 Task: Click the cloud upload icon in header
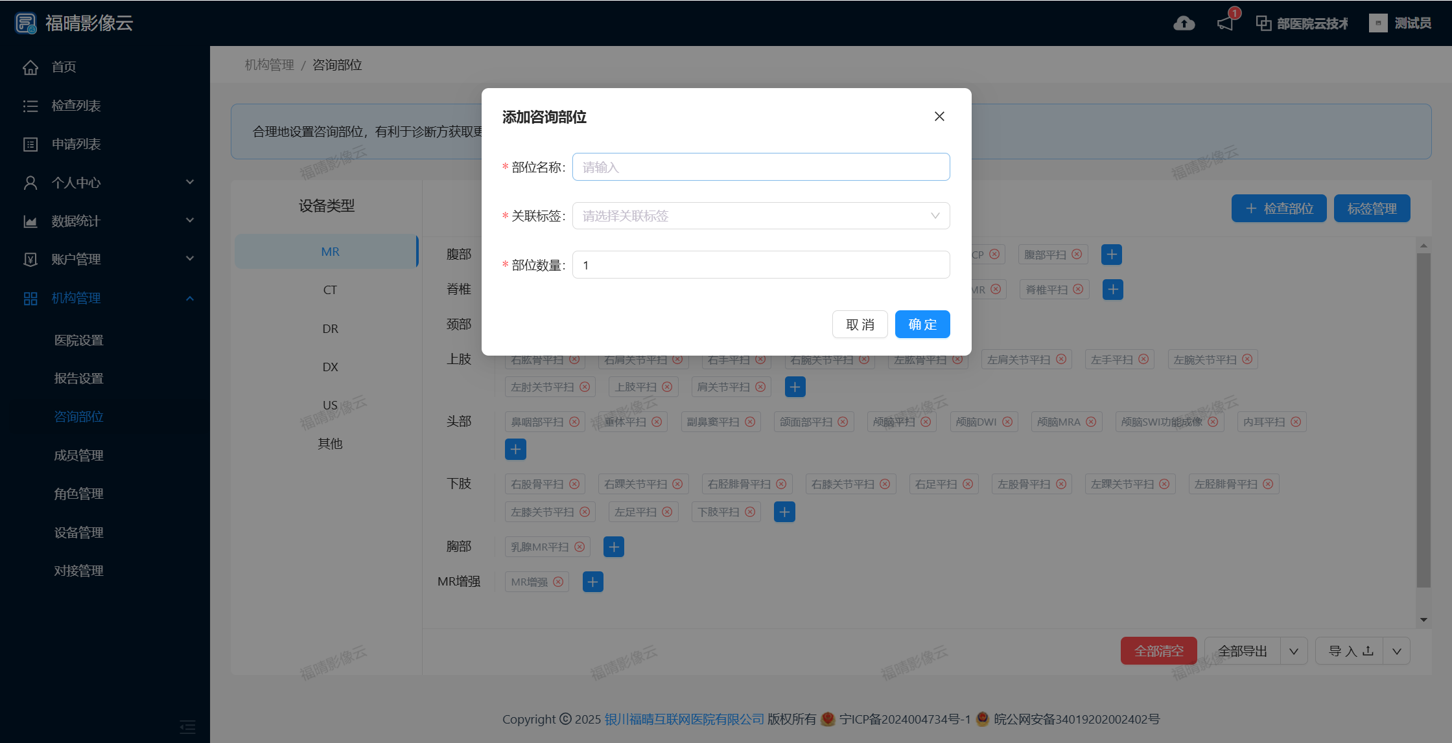(x=1184, y=23)
